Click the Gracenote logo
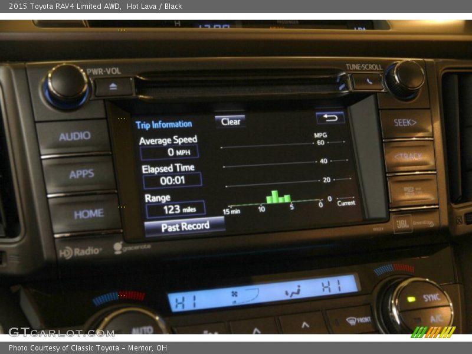This screenshot has width=472, height=354. click(132, 247)
